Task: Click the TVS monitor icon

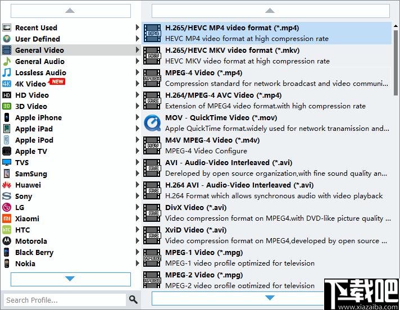Action: click(x=7, y=162)
